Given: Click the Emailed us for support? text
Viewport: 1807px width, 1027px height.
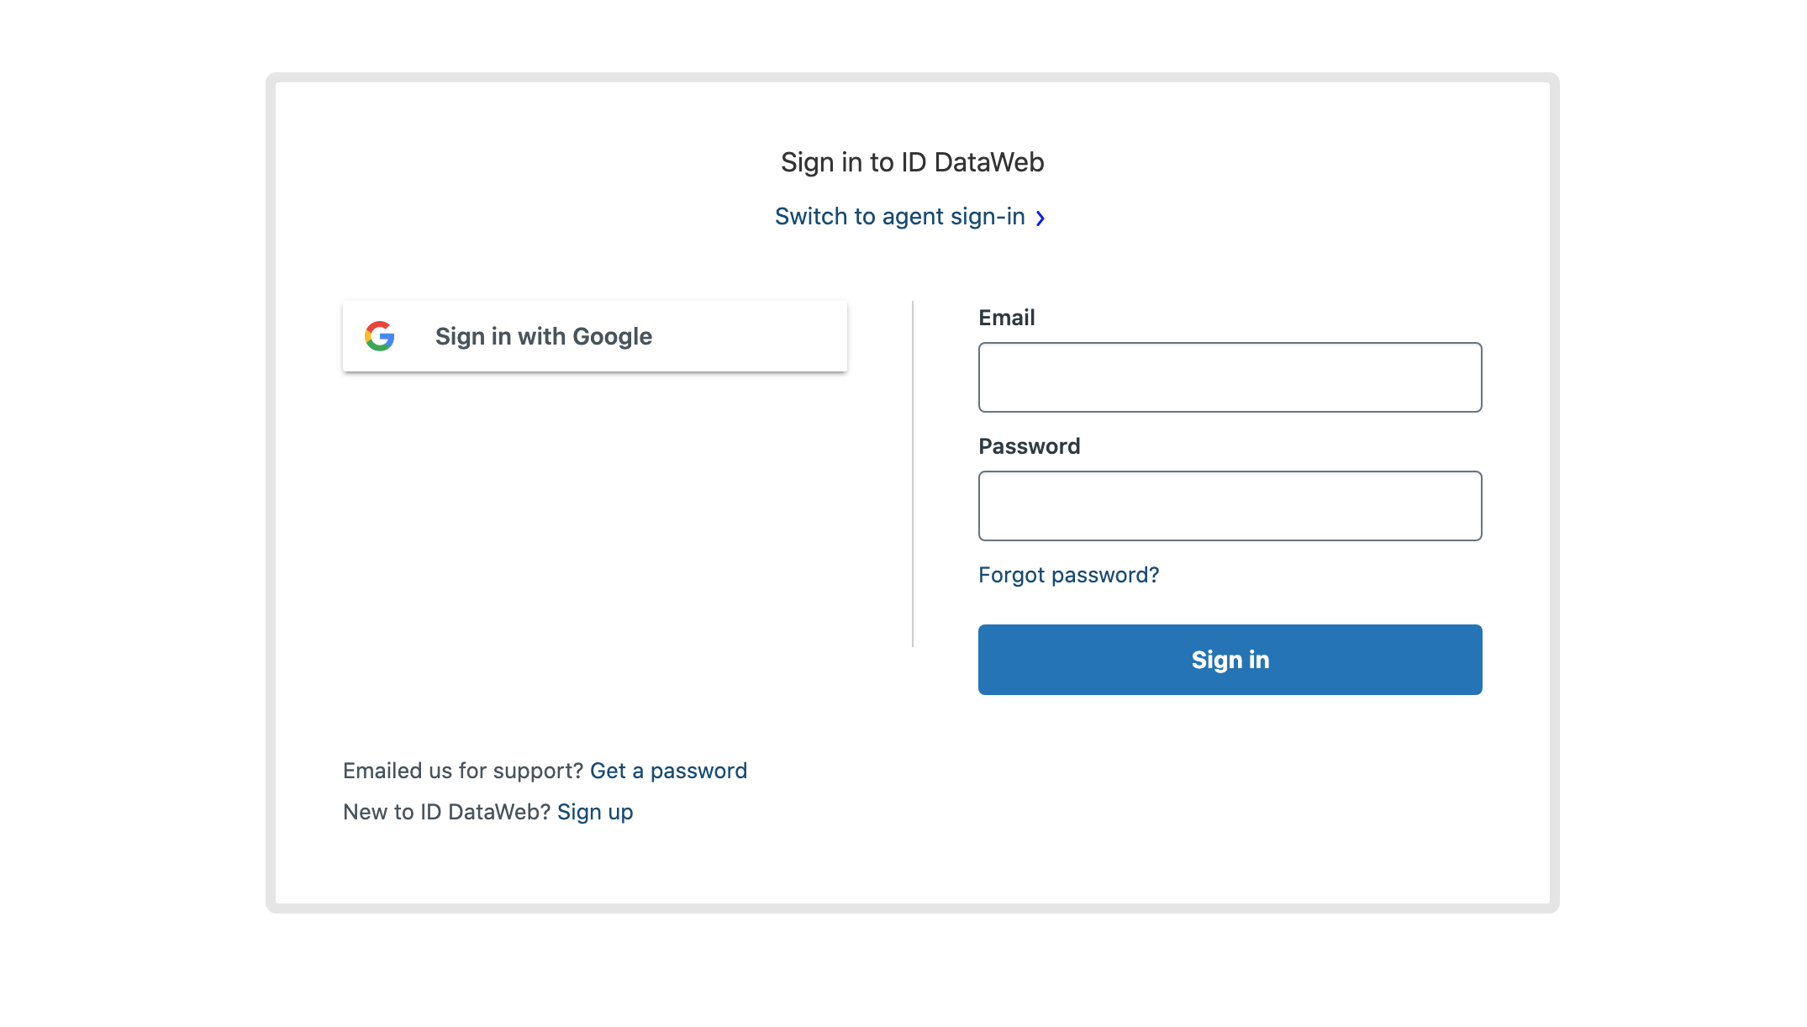Looking at the screenshot, I should (x=463, y=771).
